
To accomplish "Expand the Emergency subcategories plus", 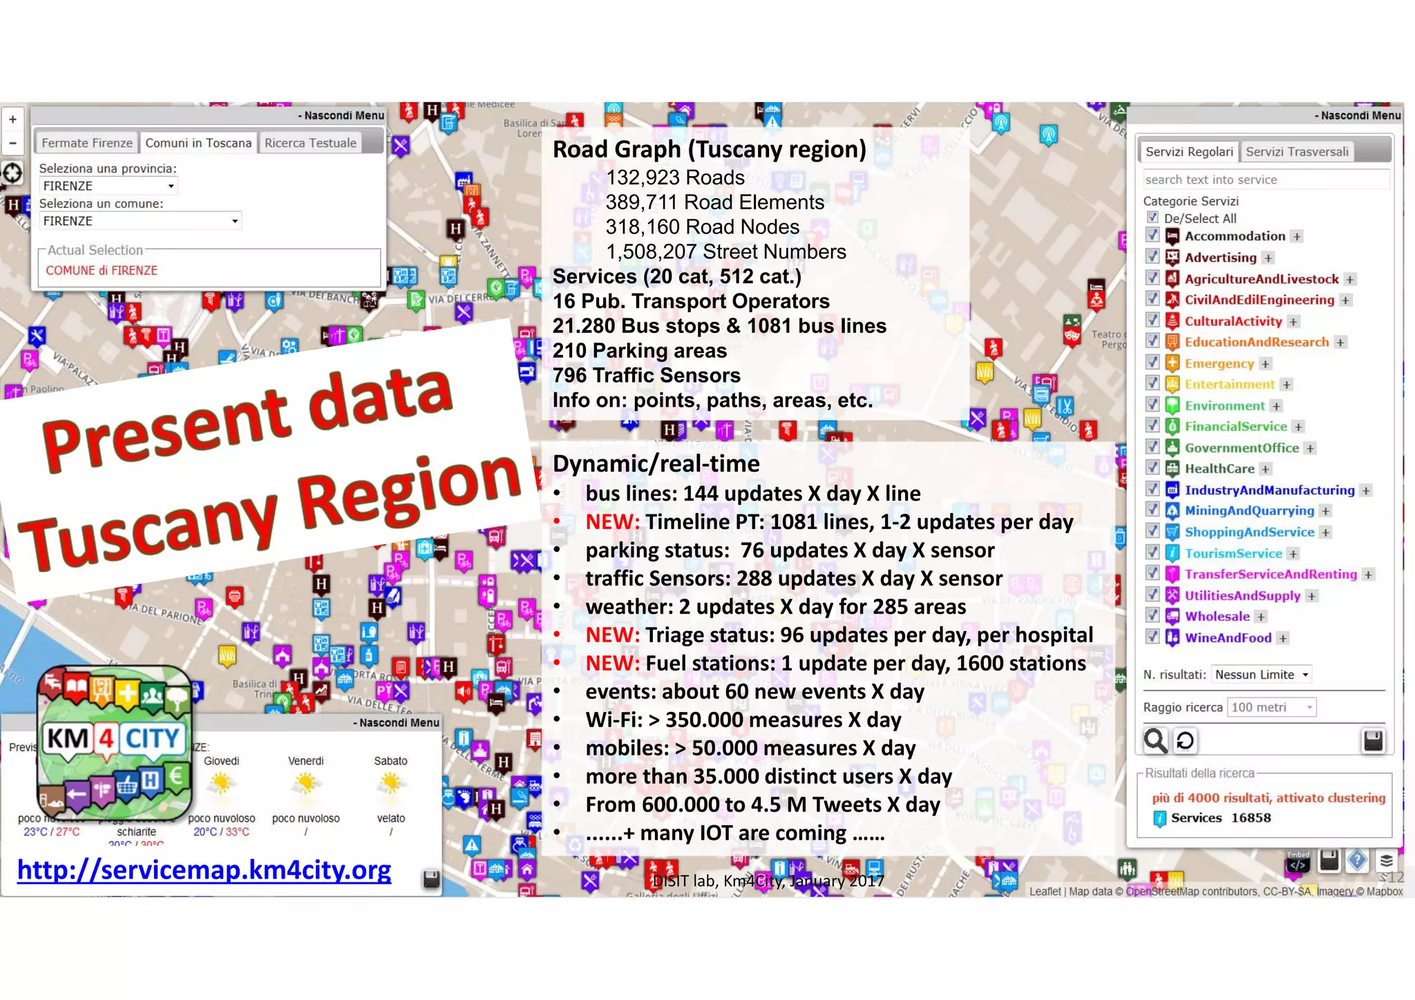I will (1265, 364).
